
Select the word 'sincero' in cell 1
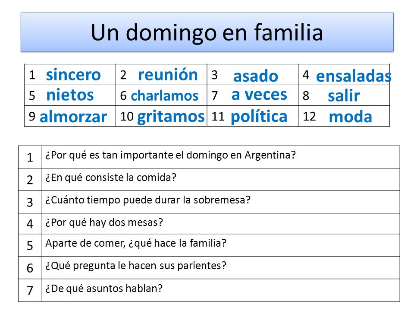pos(73,75)
